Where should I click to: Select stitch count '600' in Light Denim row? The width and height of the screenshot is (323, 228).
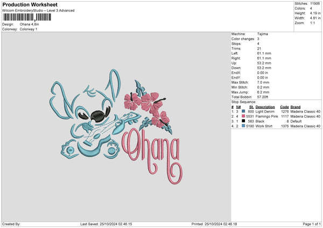click(251, 111)
